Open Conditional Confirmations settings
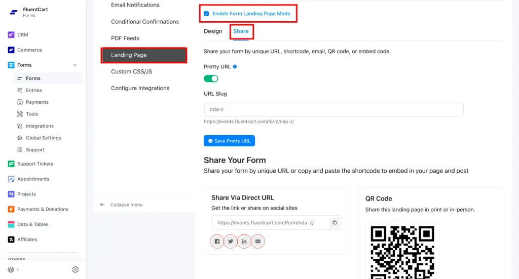 [144, 21]
